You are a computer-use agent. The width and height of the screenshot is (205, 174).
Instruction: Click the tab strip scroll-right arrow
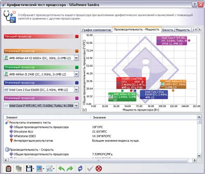pyautogui.click(x=200, y=29)
